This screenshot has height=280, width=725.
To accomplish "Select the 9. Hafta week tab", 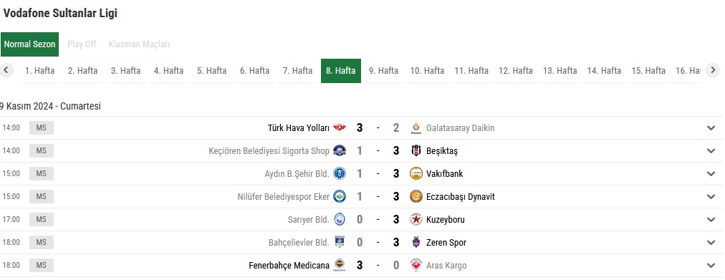I will point(383,71).
